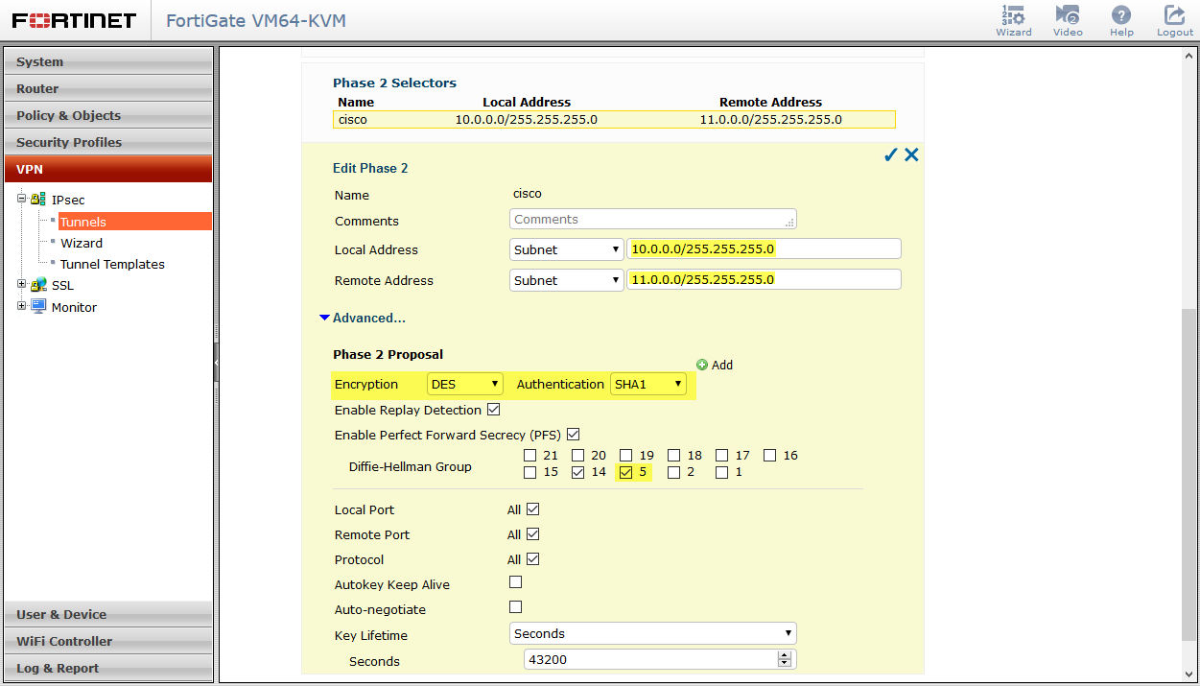Toggle Protocol All checkbox
The height and width of the screenshot is (686, 1200).
pos(533,559)
